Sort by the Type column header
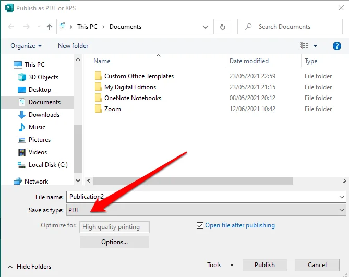 point(311,61)
